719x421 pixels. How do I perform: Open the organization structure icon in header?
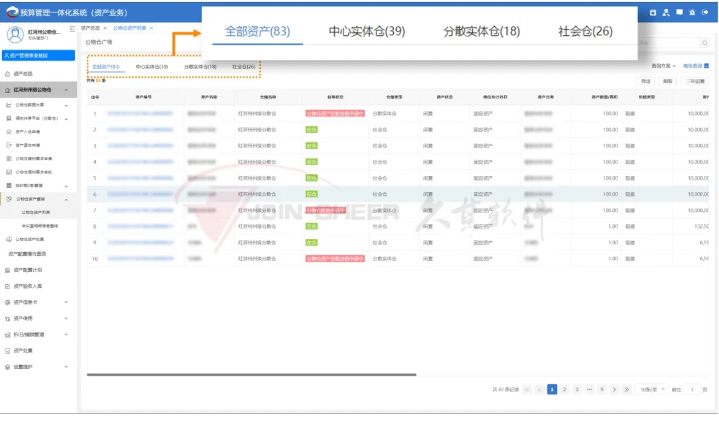click(666, 12)
